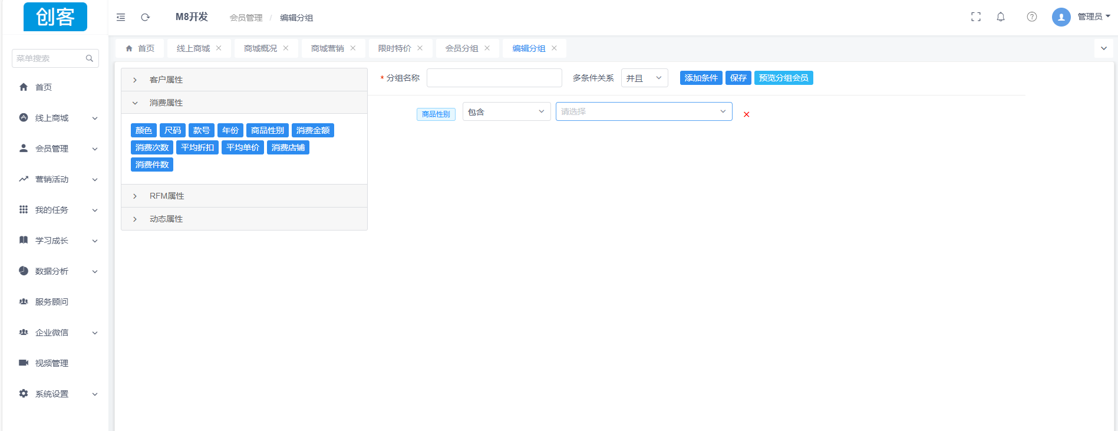The width and height of the screenshot is (1118, 431).
Task: Add the 消费金额 attribute tag
Action: [x=313, y=130]
